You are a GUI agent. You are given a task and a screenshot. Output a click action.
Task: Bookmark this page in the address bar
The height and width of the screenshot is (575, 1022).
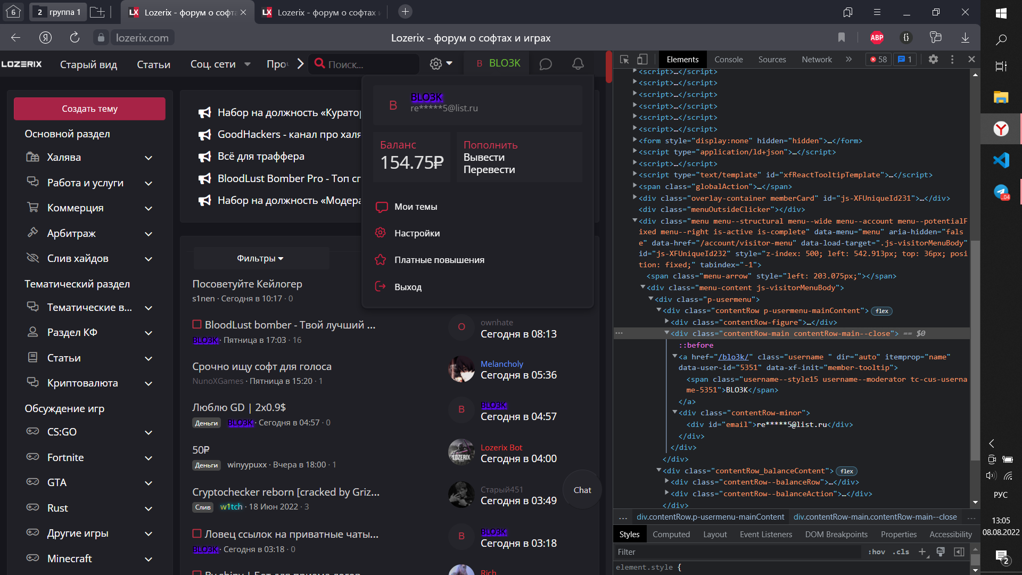point(842,37)
